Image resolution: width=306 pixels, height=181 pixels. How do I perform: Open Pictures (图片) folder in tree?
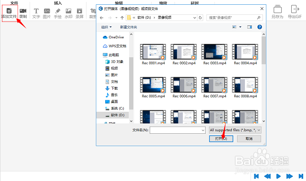pos(111,75)
